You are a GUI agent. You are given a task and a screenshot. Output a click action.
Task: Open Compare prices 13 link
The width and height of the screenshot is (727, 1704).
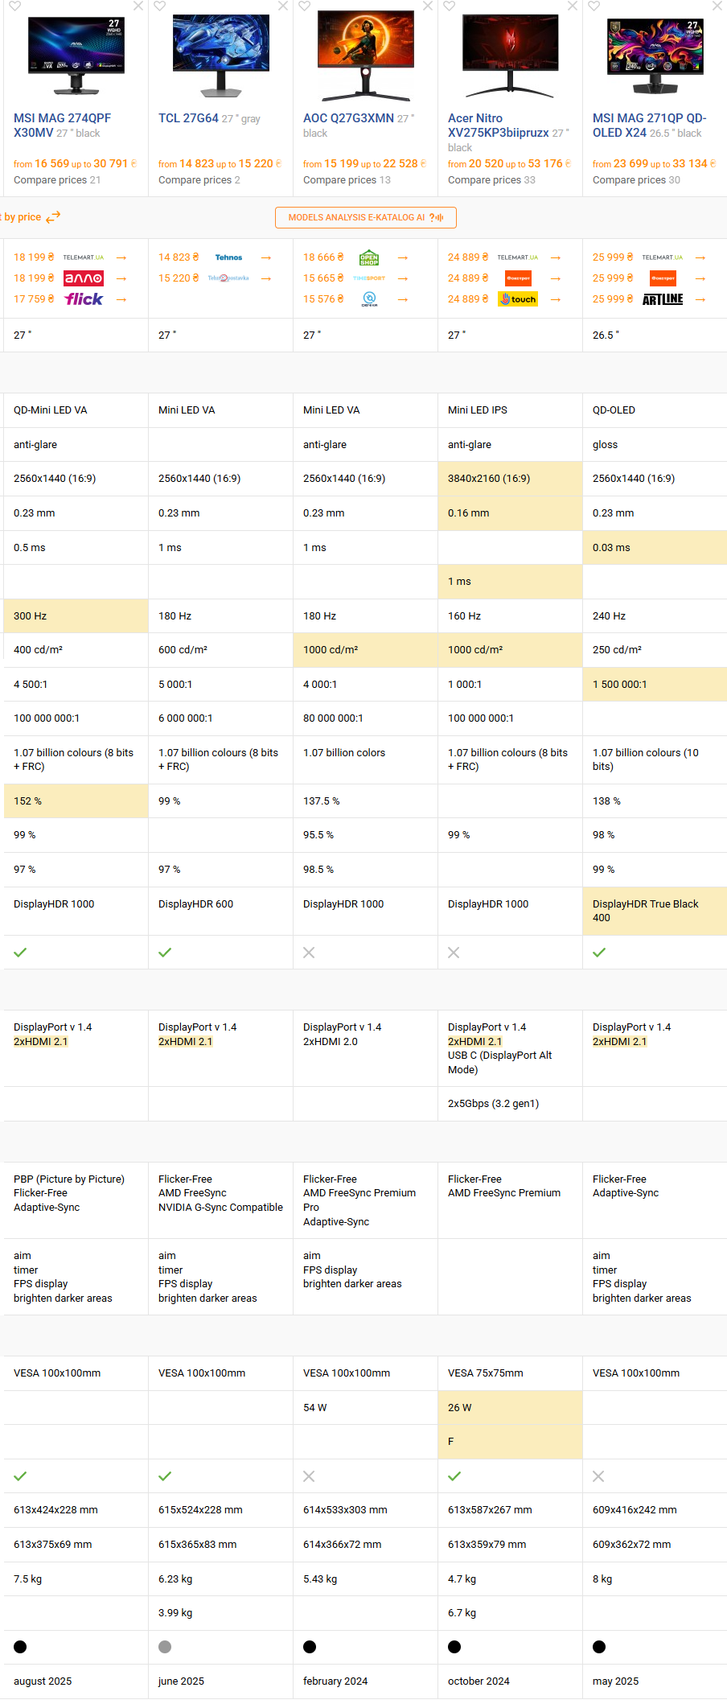click(x=347, y=180)
